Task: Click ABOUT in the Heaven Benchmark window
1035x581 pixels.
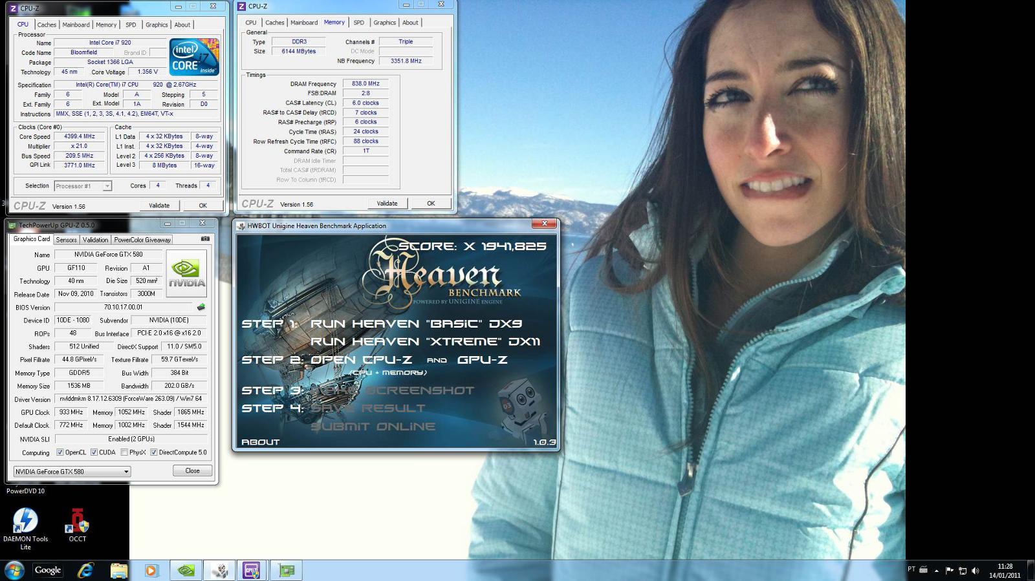Action: click(x=261, y=442)
